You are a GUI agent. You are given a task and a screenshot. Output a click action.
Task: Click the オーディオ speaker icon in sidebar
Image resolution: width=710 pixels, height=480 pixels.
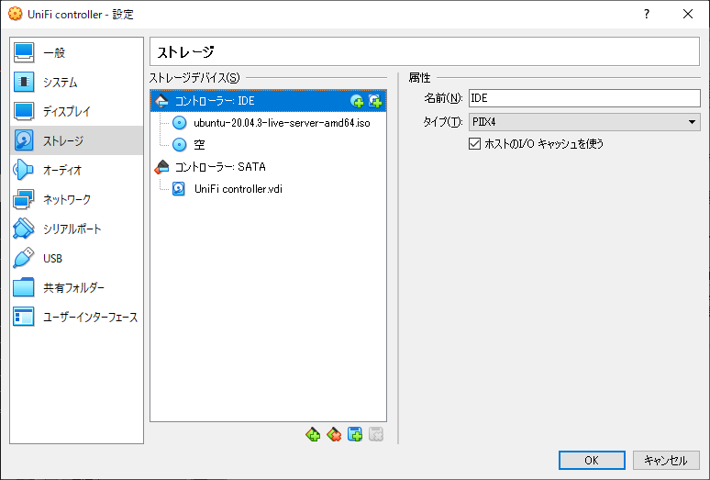24,170
